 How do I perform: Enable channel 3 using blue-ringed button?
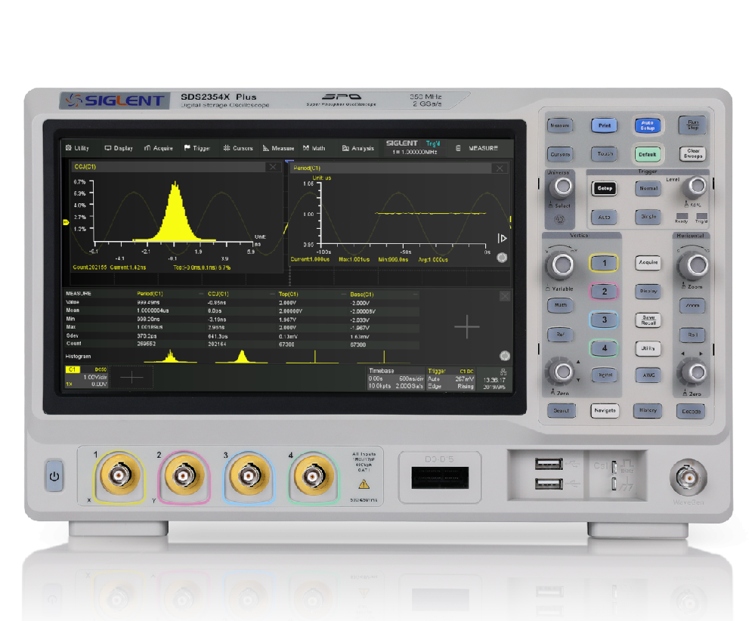603,320
